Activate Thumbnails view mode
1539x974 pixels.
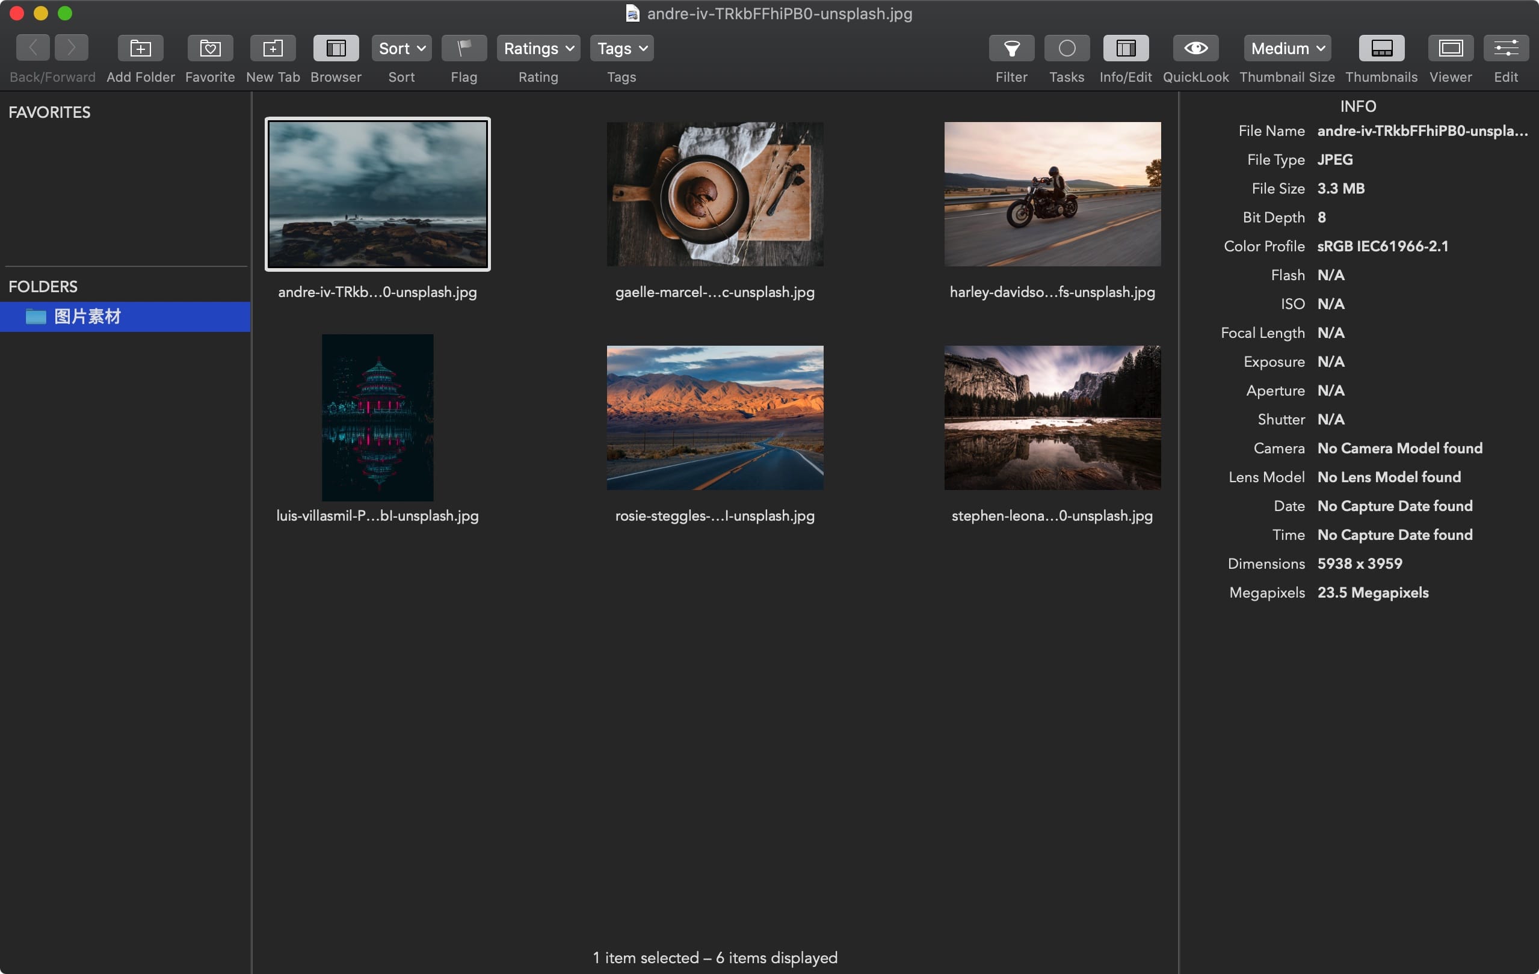[1381, 49]
